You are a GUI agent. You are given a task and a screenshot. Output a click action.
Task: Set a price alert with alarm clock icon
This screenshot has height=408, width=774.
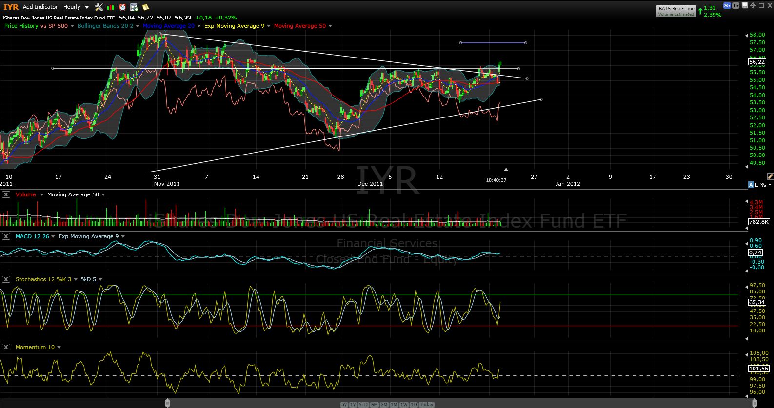pyautogui.click(x=122, y=7)
